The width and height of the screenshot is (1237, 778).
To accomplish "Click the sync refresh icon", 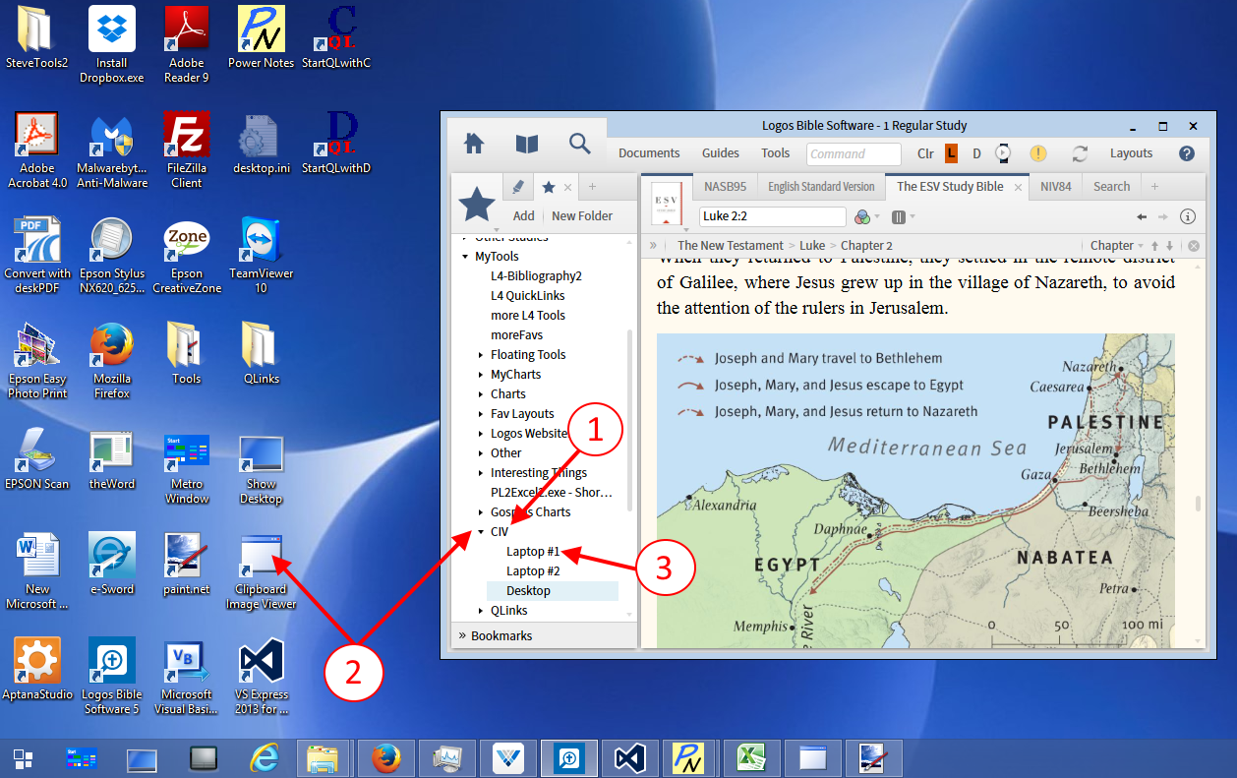I will (1080, 153).
